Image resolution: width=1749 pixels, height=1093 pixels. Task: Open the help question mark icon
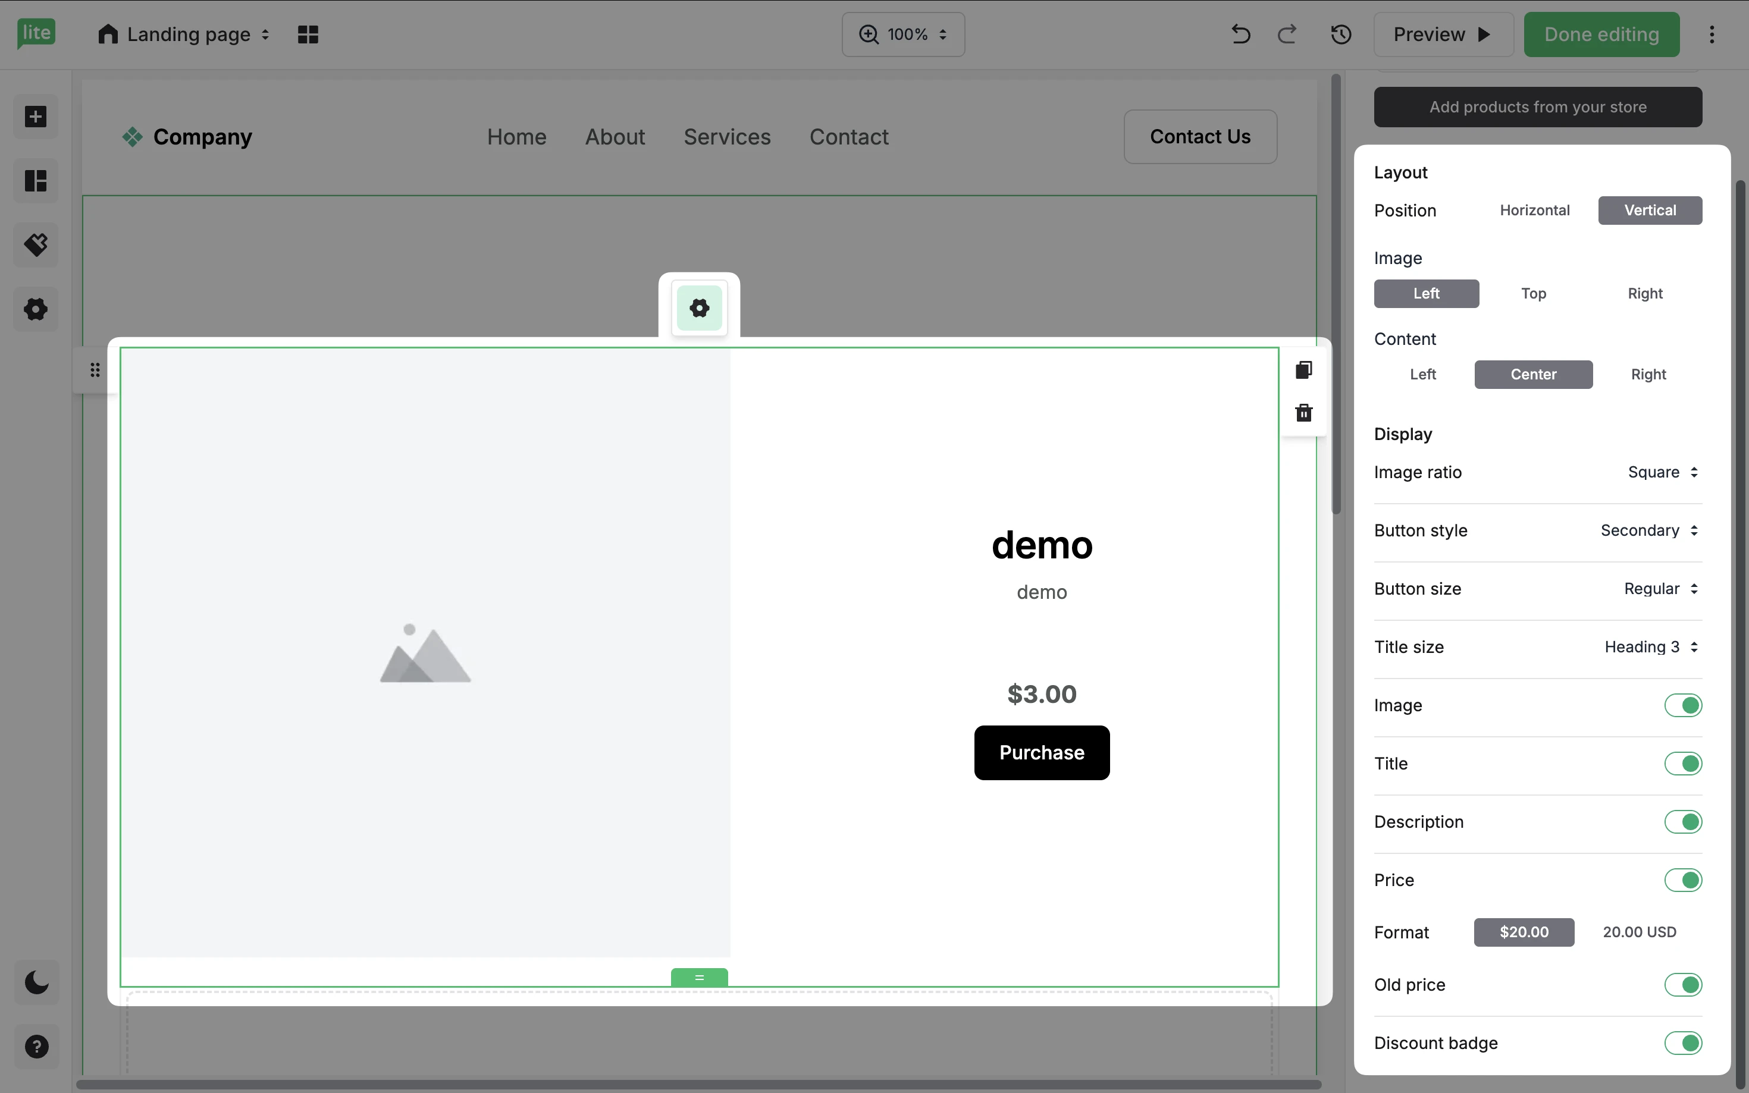click(36, 1046)
